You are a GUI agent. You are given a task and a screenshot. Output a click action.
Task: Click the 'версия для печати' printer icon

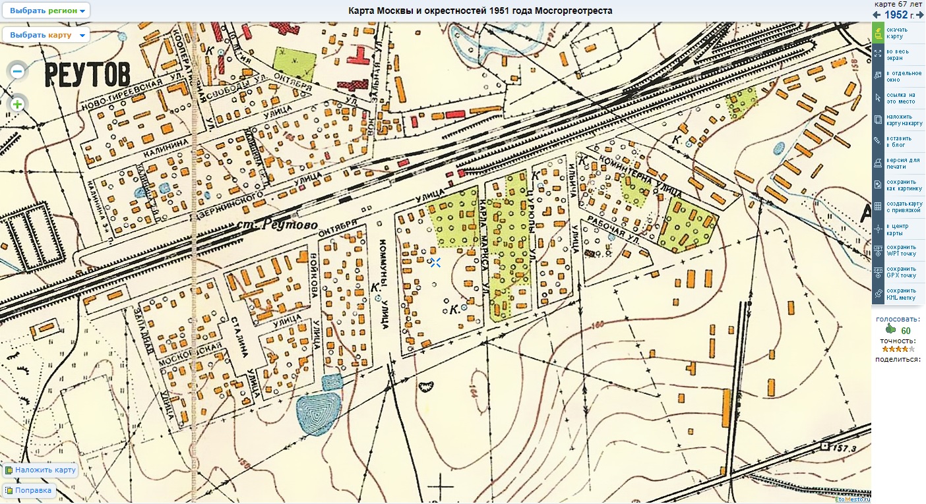878,163
